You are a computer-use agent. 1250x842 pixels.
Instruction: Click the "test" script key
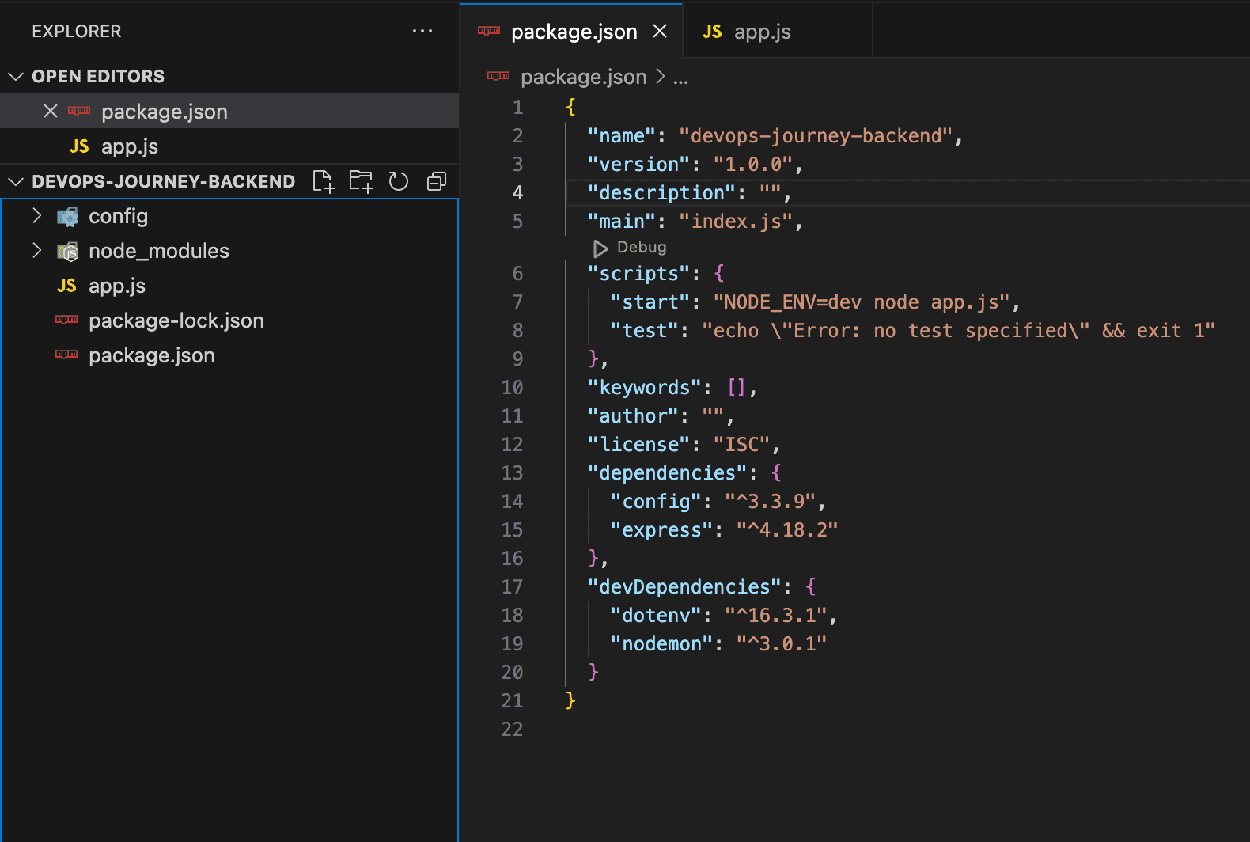pos(645,331)
